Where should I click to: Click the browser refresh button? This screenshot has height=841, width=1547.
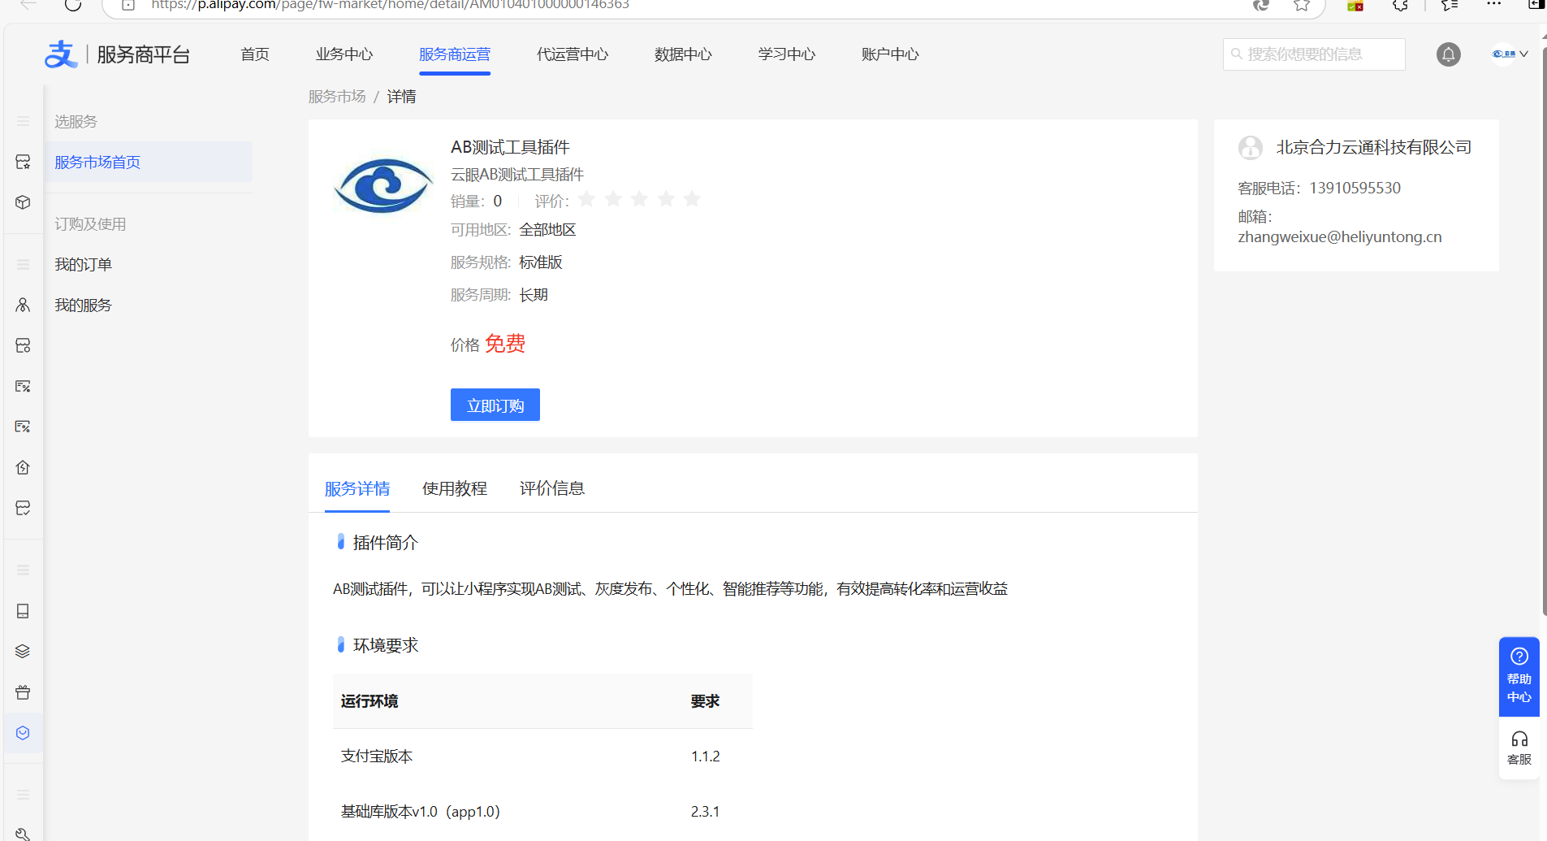point(73,5)
